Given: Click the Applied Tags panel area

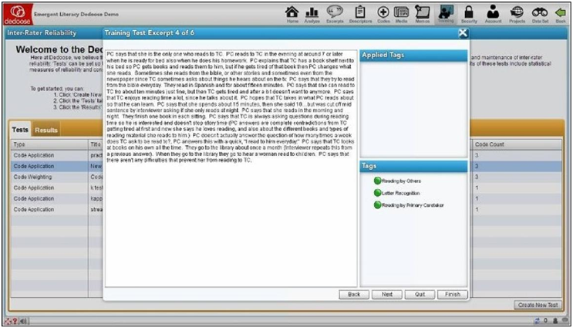Looking at the screenshot, I should click(x=413, y=109).
